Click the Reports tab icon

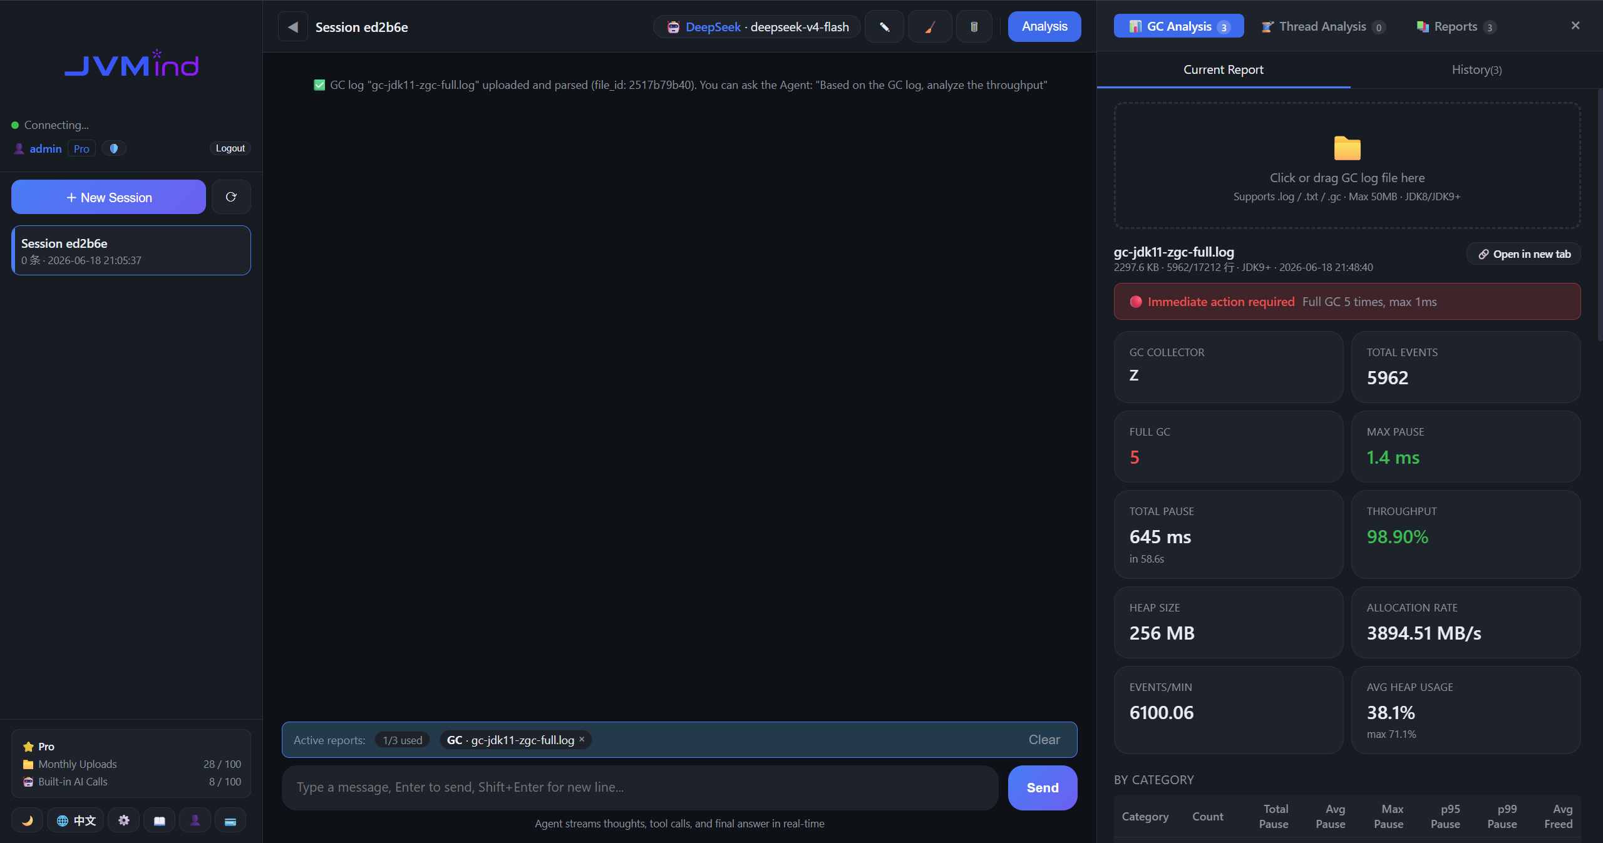tap(1423, 26)
